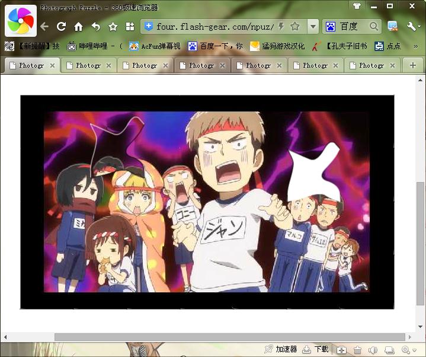The width and height of the screenshot is (426, 357).
Task: Open a new tab with the plus button
Action: pos(413,65)
